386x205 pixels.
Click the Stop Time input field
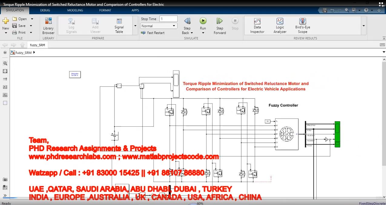point(168,19)
